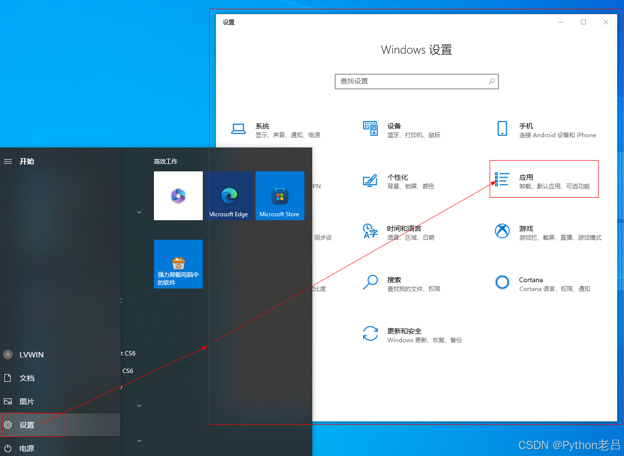Click the 游戏栏、截屏、直播、游戏模式 text

click(560, 238)
